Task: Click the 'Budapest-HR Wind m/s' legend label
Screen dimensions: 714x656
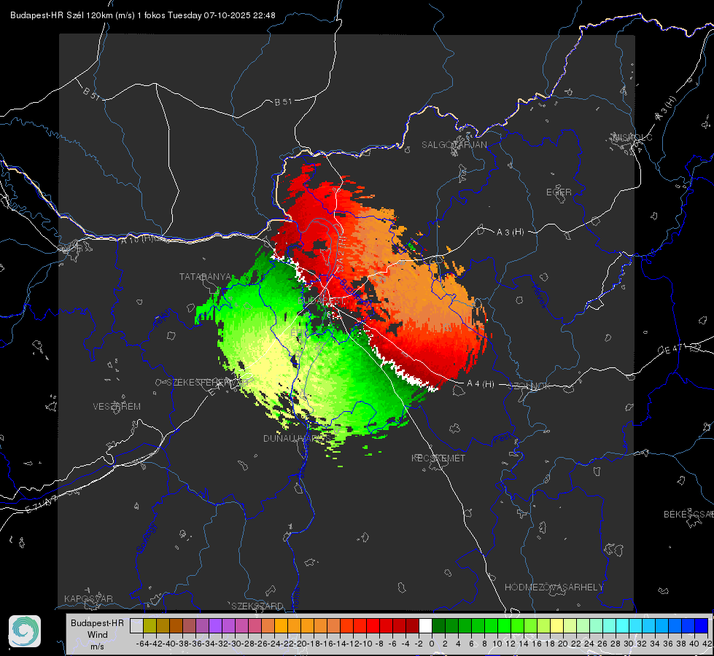Action: [x=98, y=635]
